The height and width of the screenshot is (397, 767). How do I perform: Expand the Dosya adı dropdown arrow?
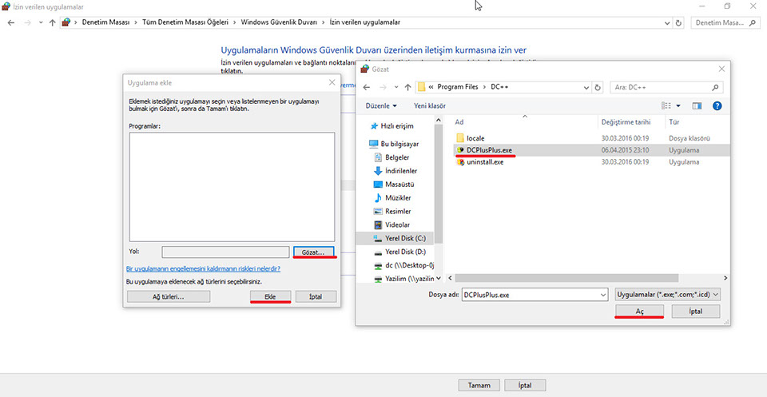(x=602, y=295)
